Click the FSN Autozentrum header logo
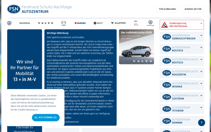 [14, 9]
